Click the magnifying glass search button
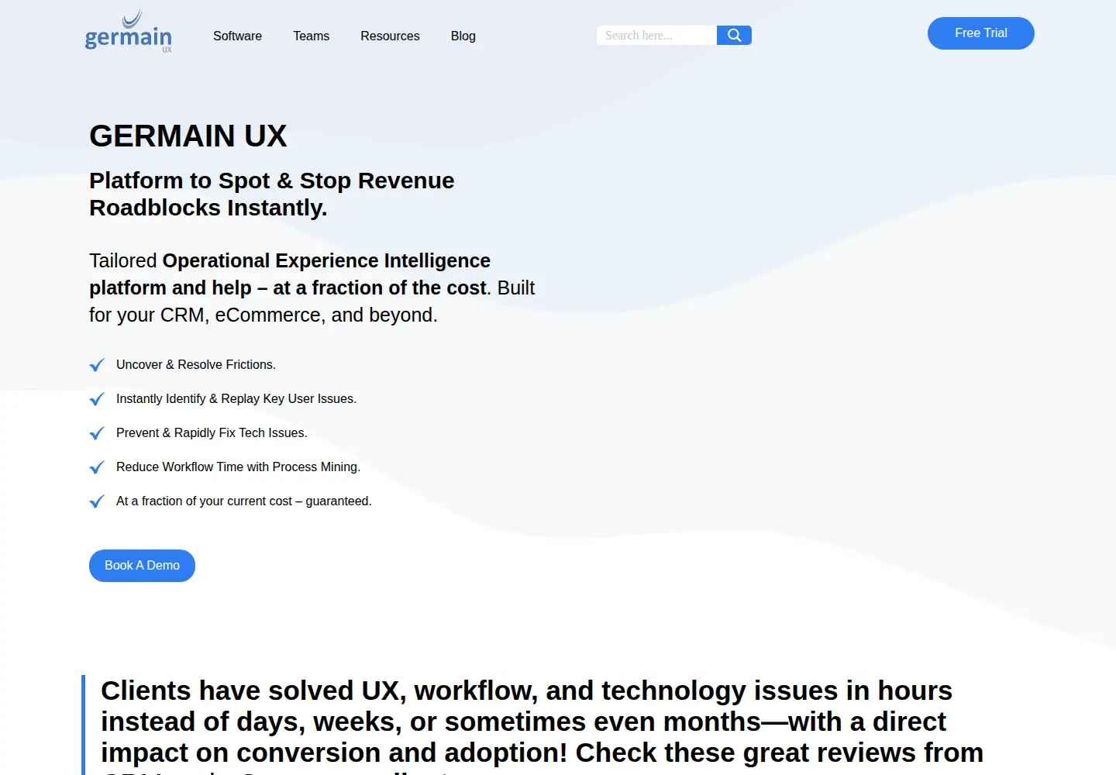The width and height of the screenshot is (1116, 775). pyautogui.click(x=734, y=36)
